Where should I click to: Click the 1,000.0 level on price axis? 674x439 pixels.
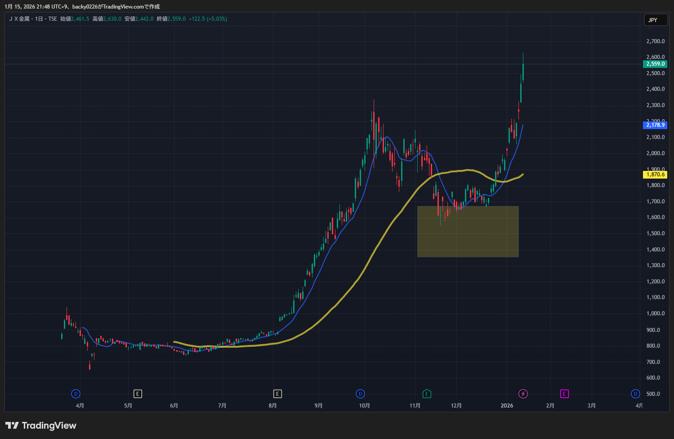tap(655, 314)
